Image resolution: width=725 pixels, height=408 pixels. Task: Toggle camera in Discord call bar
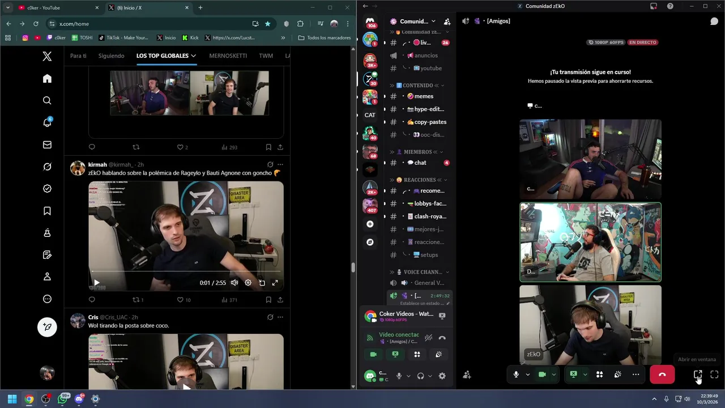pos(542,375)
